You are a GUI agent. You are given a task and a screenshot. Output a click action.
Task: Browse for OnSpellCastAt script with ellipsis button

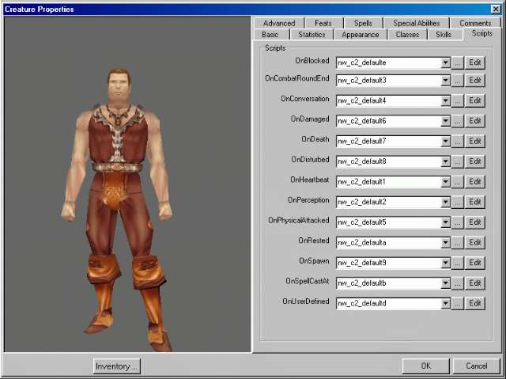pos(457,283)
